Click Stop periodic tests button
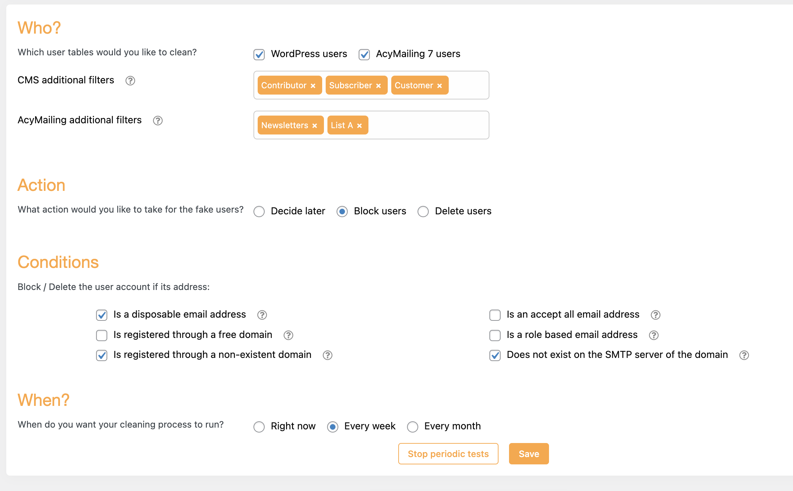Viewport: 793px width, 491px height. [448, 454]
